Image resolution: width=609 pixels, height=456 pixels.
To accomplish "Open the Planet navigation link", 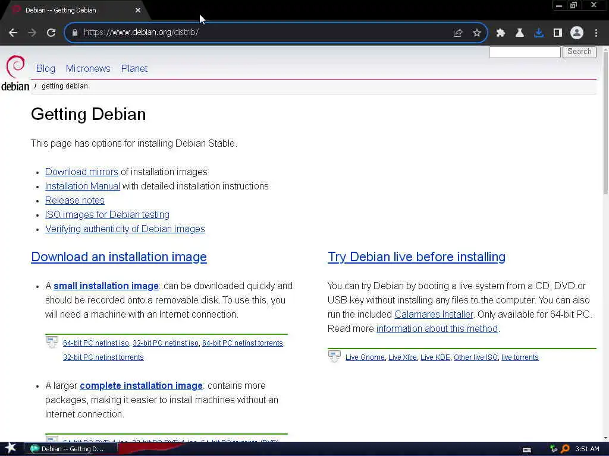I will (x=134, y=69).
